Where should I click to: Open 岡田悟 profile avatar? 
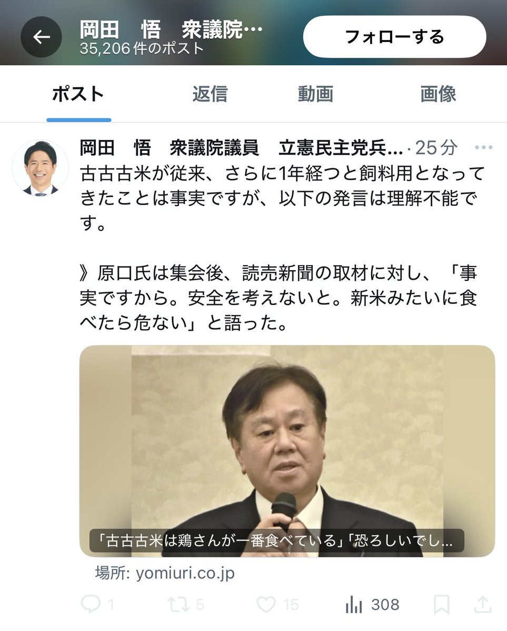click(x=40, y=168)
